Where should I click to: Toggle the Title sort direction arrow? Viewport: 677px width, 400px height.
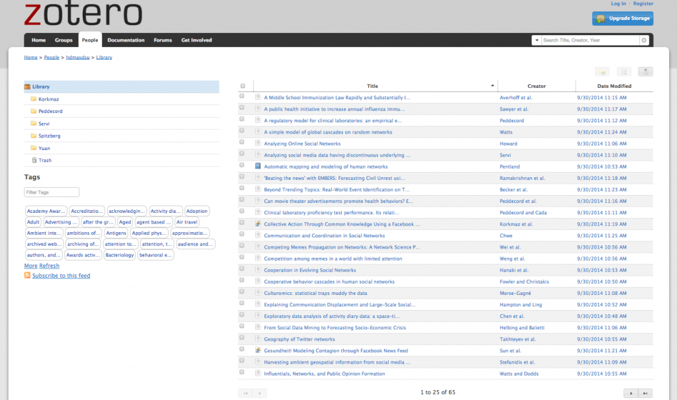(492, 85)
